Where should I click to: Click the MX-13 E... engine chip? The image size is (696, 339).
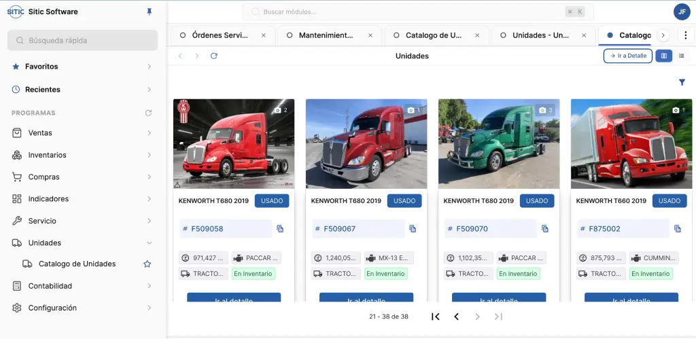click(x=389, y=258)
